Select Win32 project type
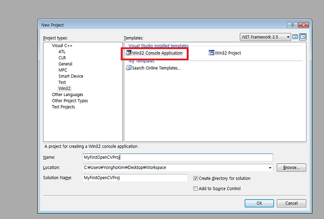 pos(64,88)
